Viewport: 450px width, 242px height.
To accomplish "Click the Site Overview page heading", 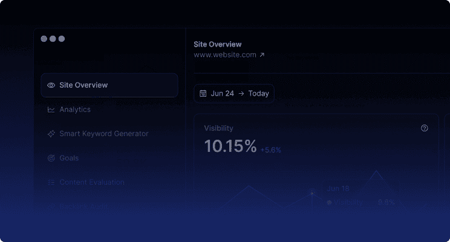I will [x=217, y=44].
